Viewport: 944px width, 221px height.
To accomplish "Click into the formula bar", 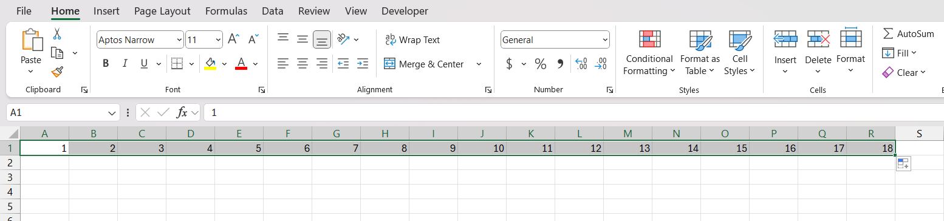I will coord(573,112).
